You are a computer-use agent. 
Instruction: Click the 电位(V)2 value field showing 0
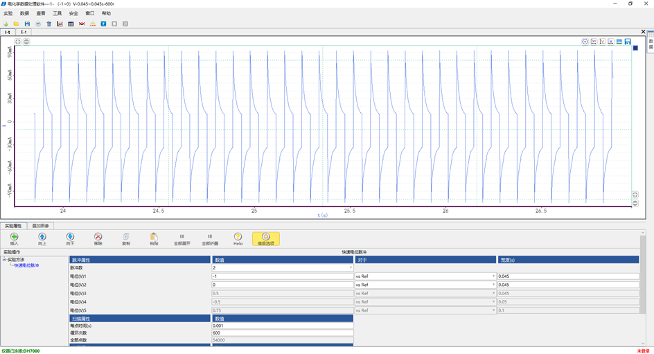pos(283,285)
